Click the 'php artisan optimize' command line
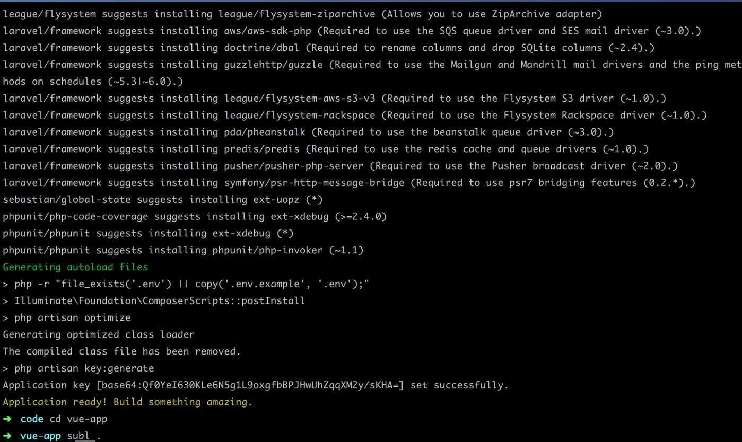The width and height of the screenshot is (742, 442). (x=72, y=318)
